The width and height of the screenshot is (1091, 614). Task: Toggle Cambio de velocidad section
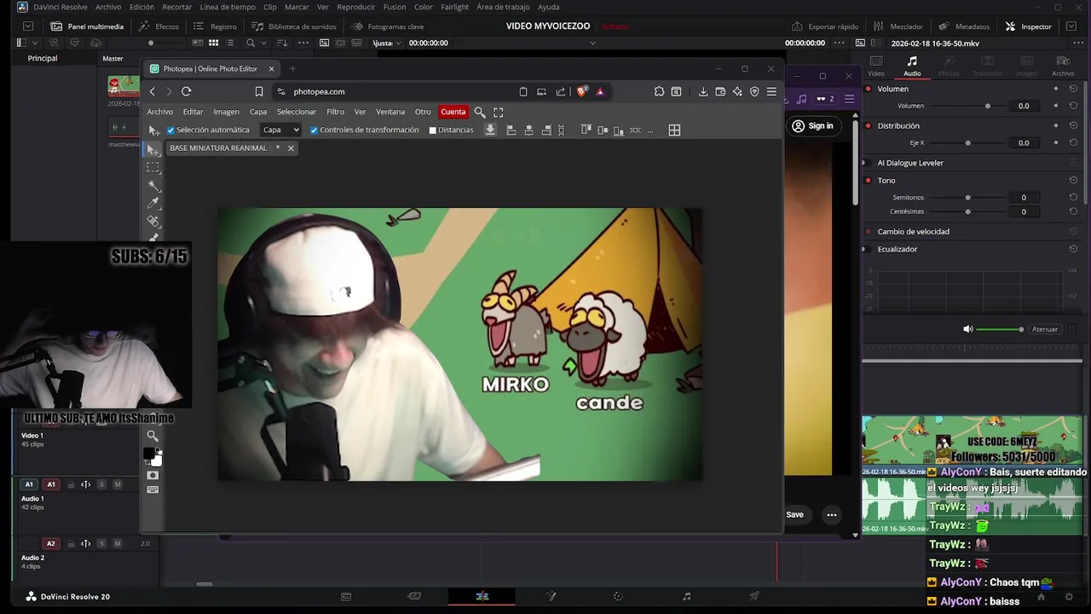(869, 231)
